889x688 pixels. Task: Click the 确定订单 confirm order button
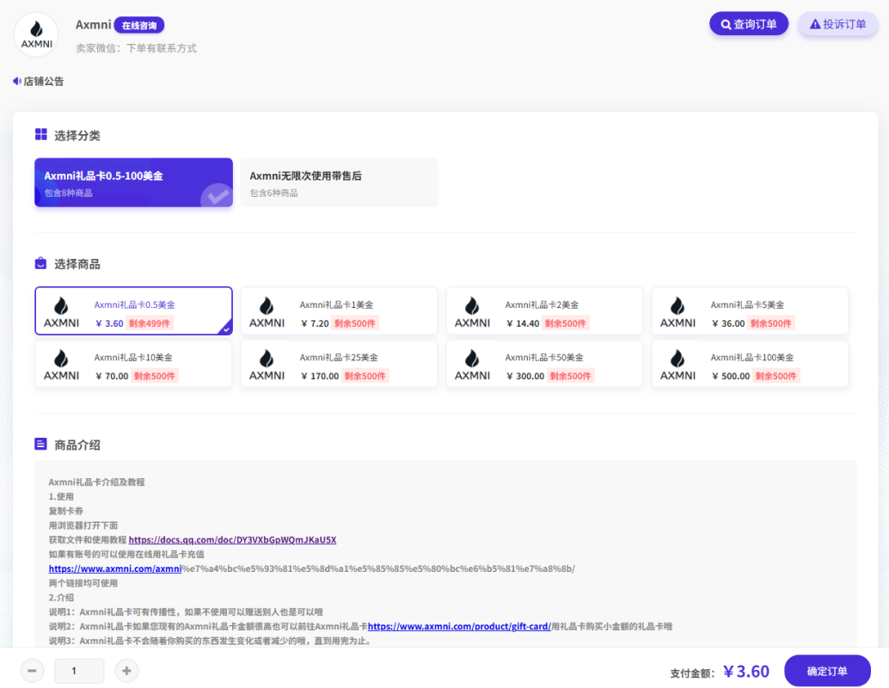click(827, 671)
